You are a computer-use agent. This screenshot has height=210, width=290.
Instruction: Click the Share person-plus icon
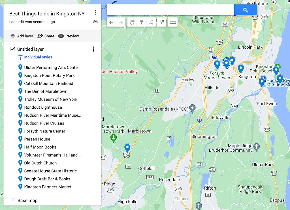pos(40,36)
